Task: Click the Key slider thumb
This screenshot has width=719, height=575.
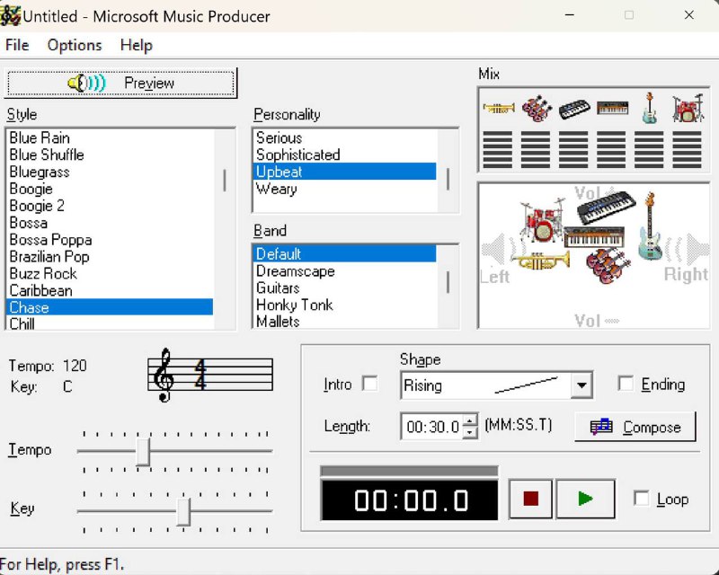Action: [183, 511]
